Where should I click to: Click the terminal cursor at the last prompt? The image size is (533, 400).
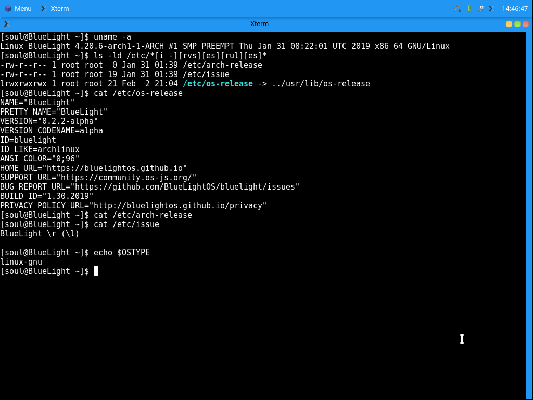(96, 271)
